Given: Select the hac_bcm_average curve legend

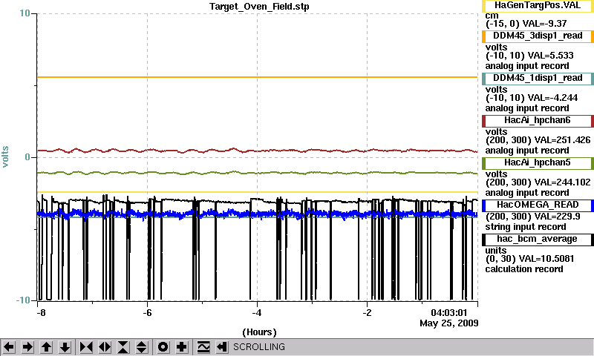Looking at the screenshot, I should point(538,240).
